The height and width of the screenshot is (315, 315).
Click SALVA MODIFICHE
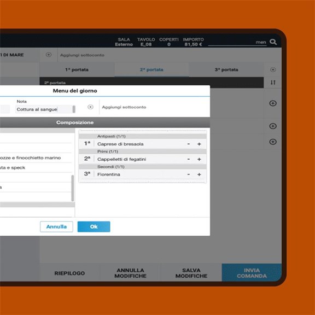[191, 273]
